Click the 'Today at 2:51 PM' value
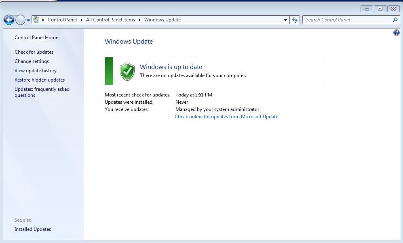 tap(194, 95)
